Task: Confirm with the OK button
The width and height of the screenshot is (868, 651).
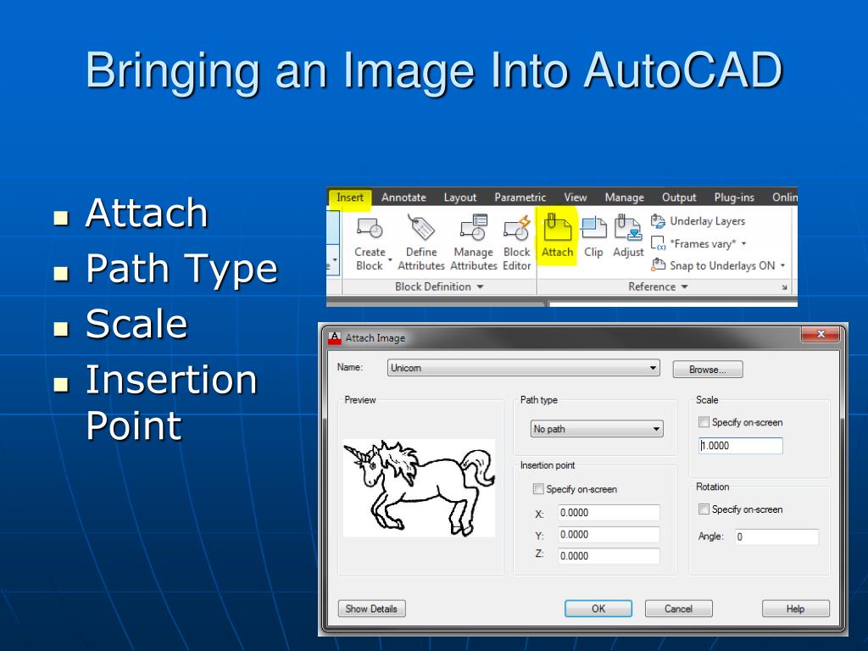Action: pyautogui.click(x=598, y=609)
